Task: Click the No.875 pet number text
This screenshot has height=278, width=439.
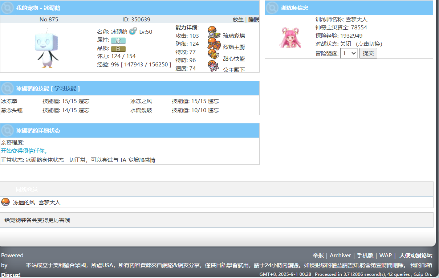Action: (49, 20)
